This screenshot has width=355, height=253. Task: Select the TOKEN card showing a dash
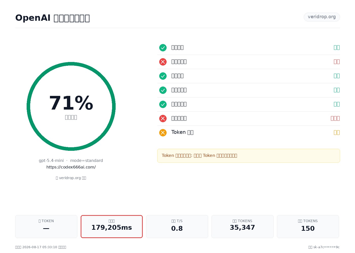pos(46,226)
